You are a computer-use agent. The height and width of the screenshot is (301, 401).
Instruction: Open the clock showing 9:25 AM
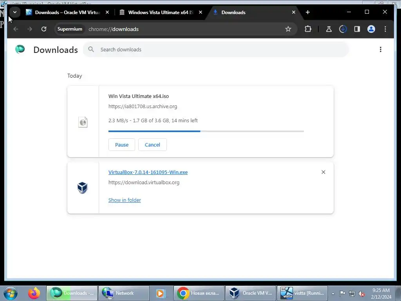[x=381, y=293]
